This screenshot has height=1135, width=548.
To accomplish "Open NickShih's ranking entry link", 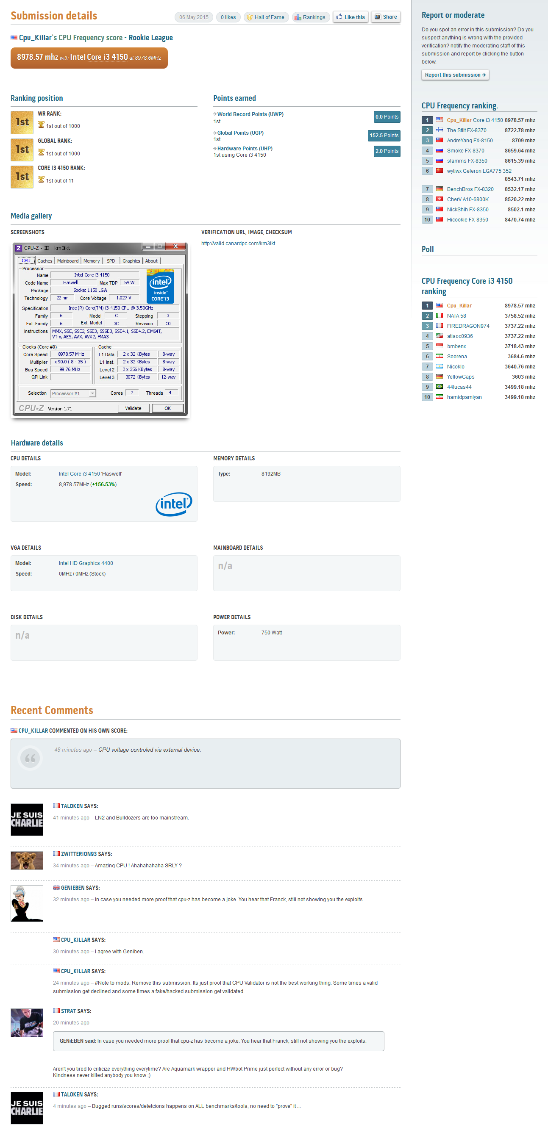I will click(468, 209).
